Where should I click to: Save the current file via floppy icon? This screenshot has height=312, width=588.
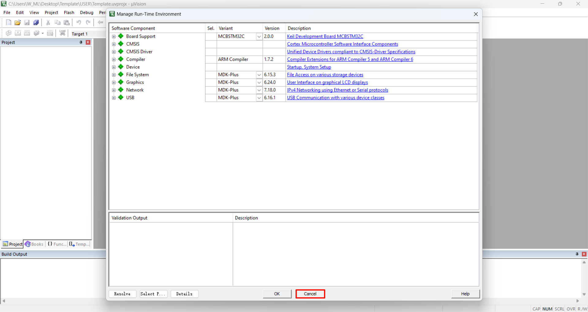point(27,22)
